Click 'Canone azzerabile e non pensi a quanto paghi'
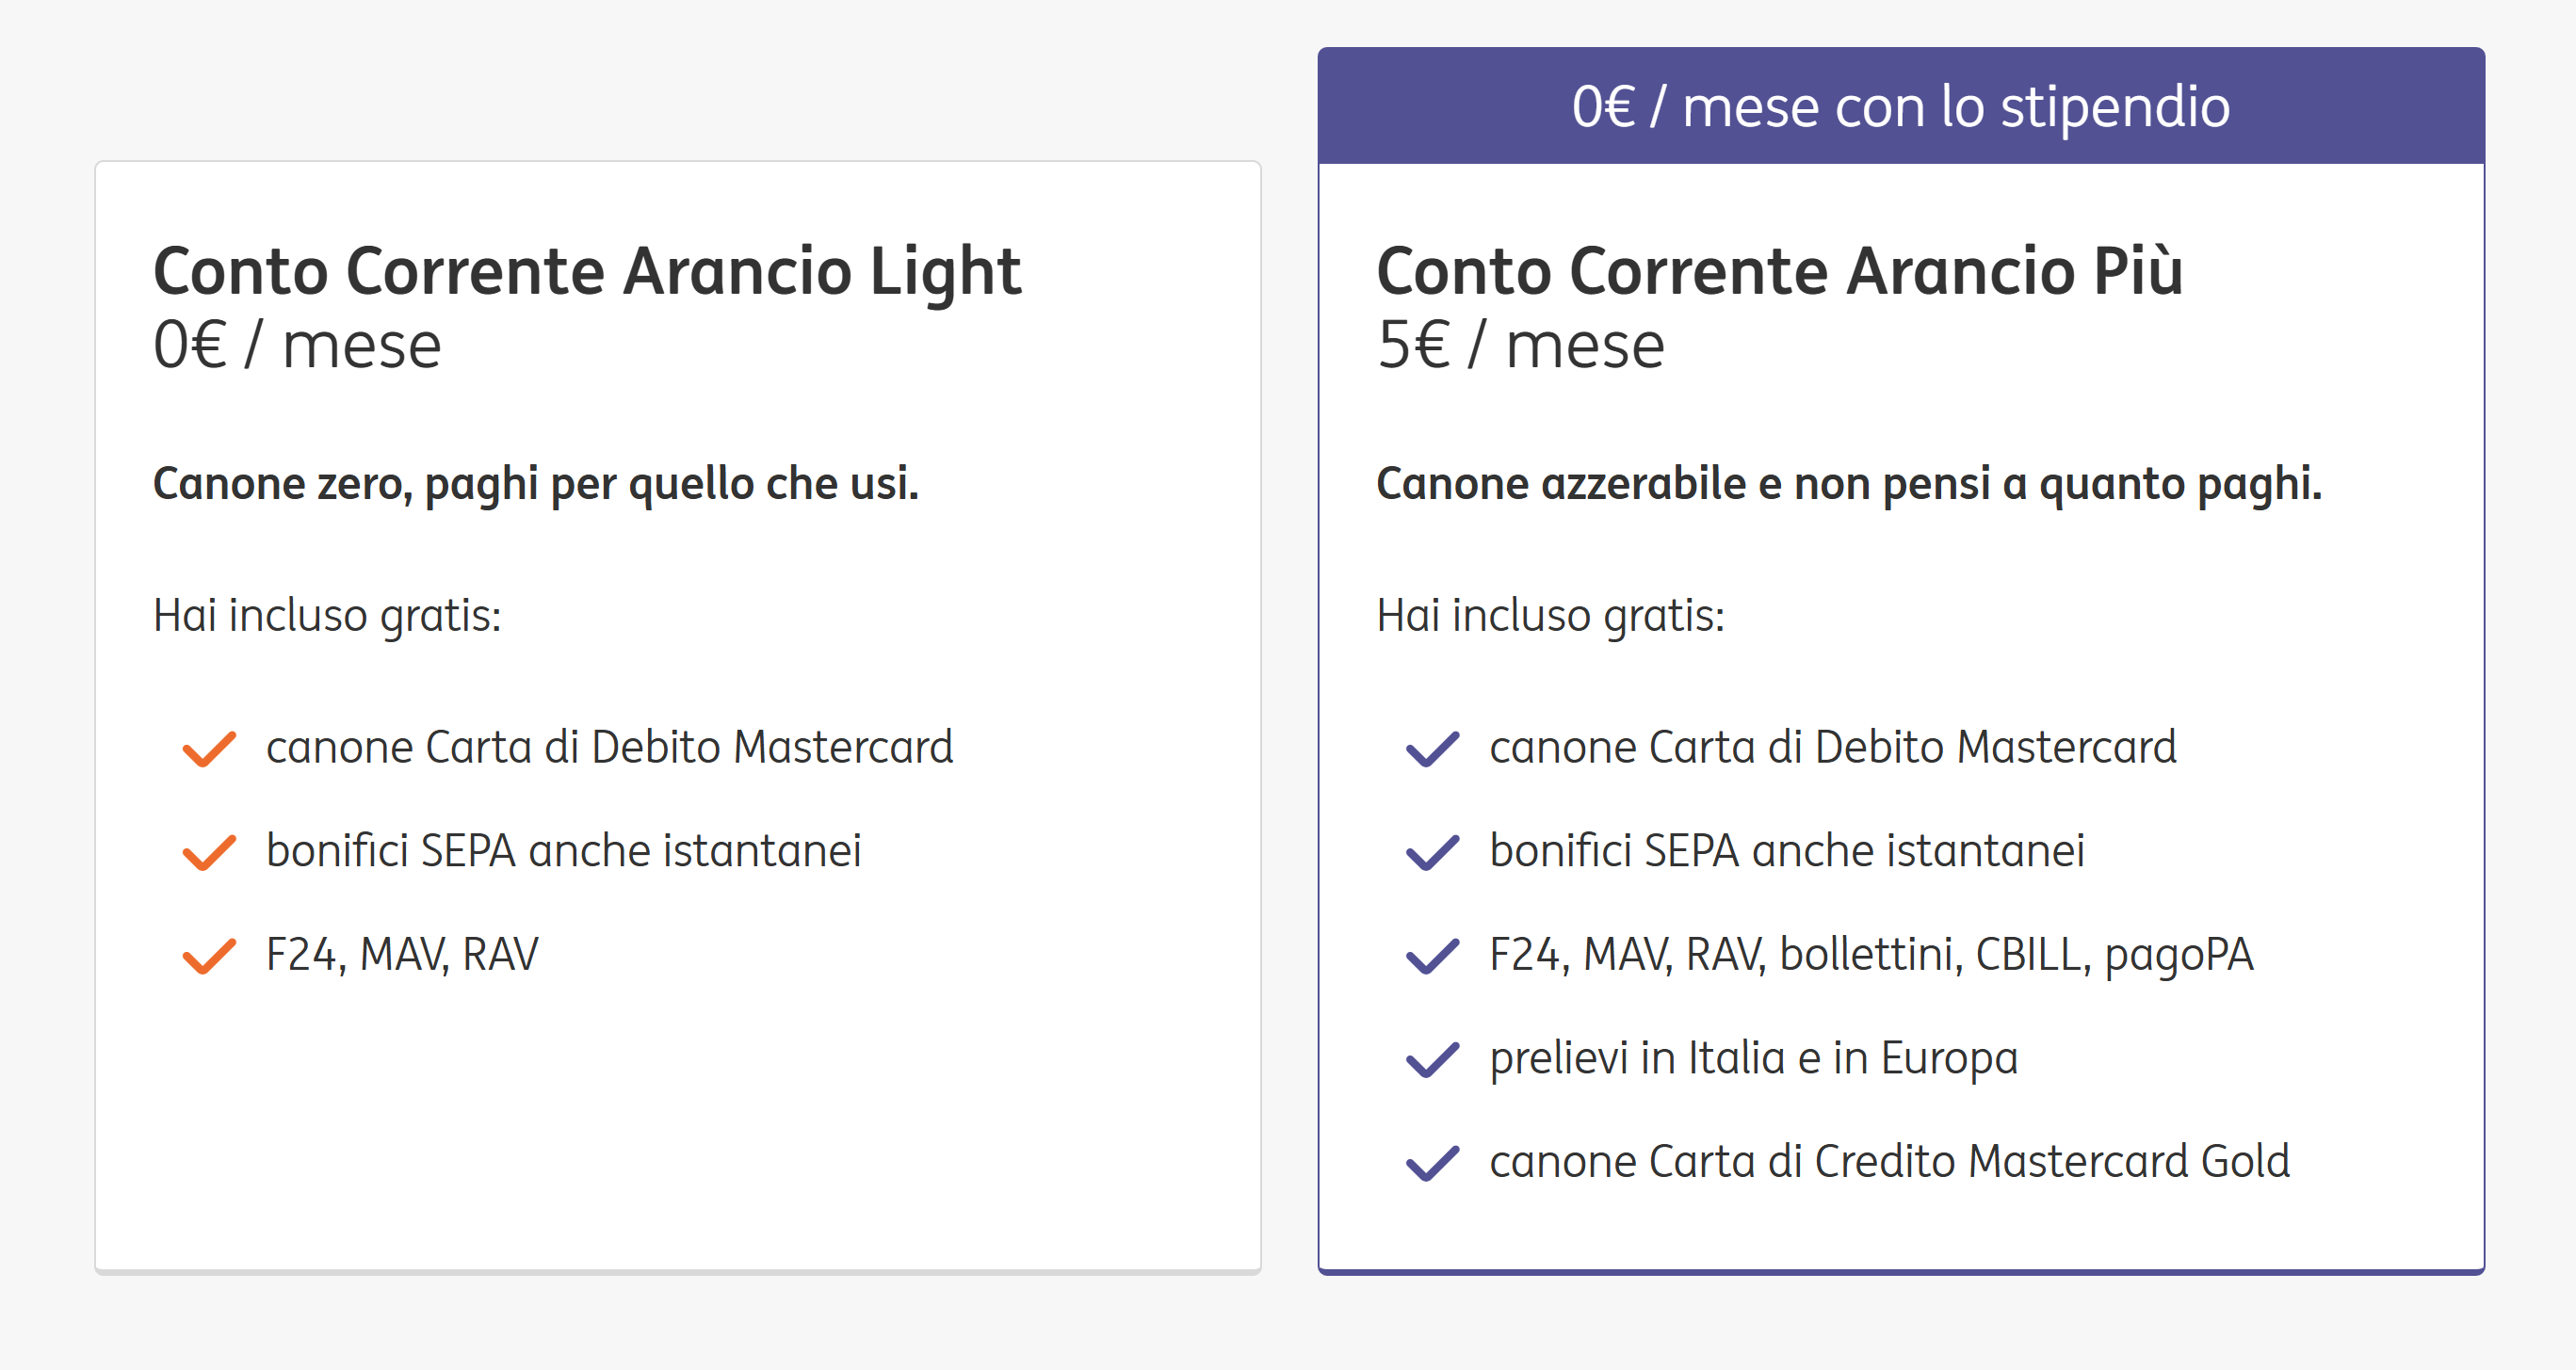The image size is (2576, 1370). pyautogui.click(x=1848, y=484)
